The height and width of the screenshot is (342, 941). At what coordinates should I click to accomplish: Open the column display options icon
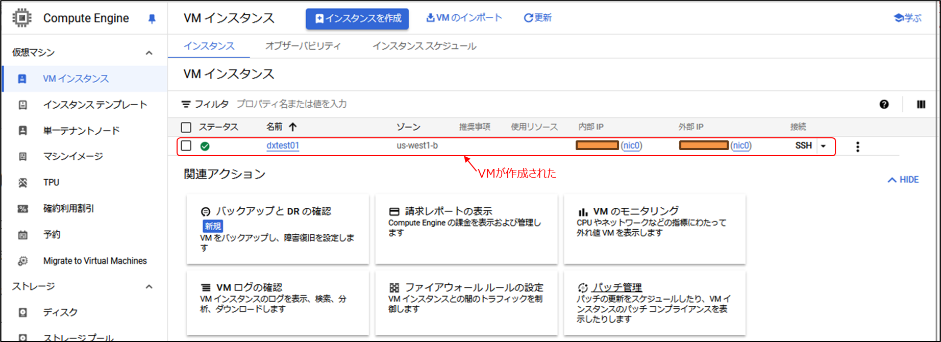pos(921,104)
